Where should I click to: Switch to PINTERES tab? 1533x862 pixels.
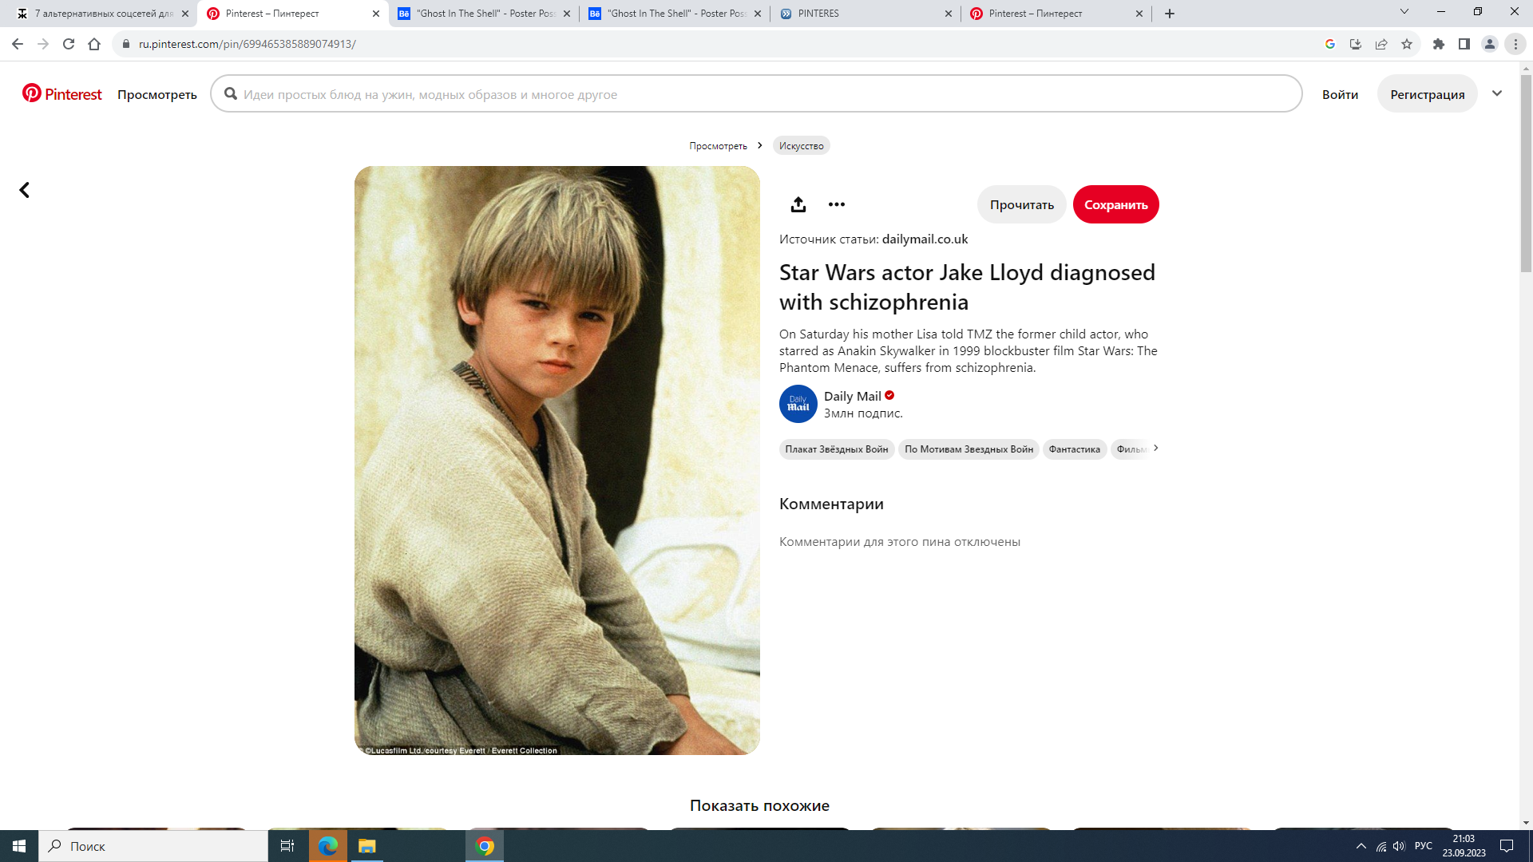pyautogui.click(x=866, y=14)
